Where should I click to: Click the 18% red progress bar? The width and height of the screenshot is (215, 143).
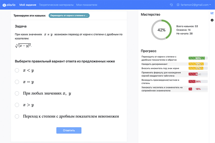click(x=198, y=89)
